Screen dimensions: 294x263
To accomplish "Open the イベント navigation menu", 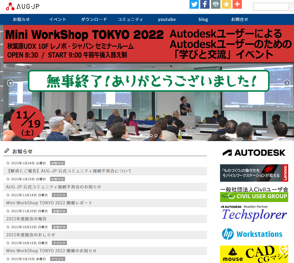I will click(58, 19).
